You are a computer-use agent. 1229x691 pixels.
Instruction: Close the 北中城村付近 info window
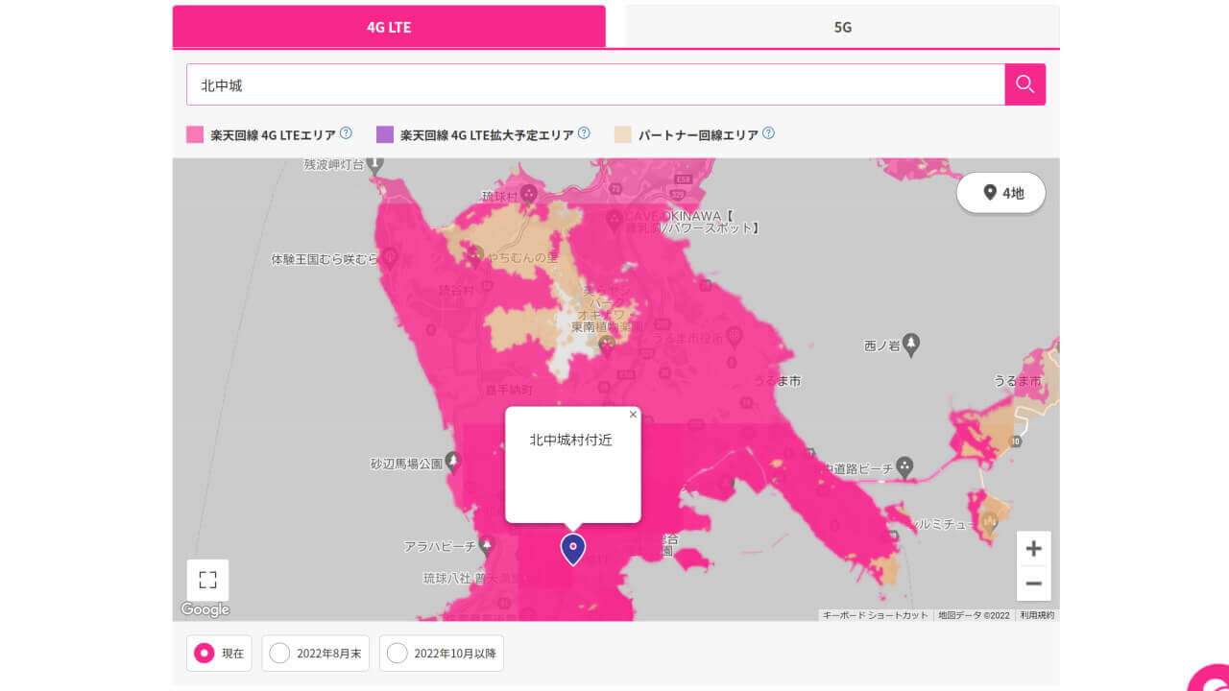pos(632,414)
